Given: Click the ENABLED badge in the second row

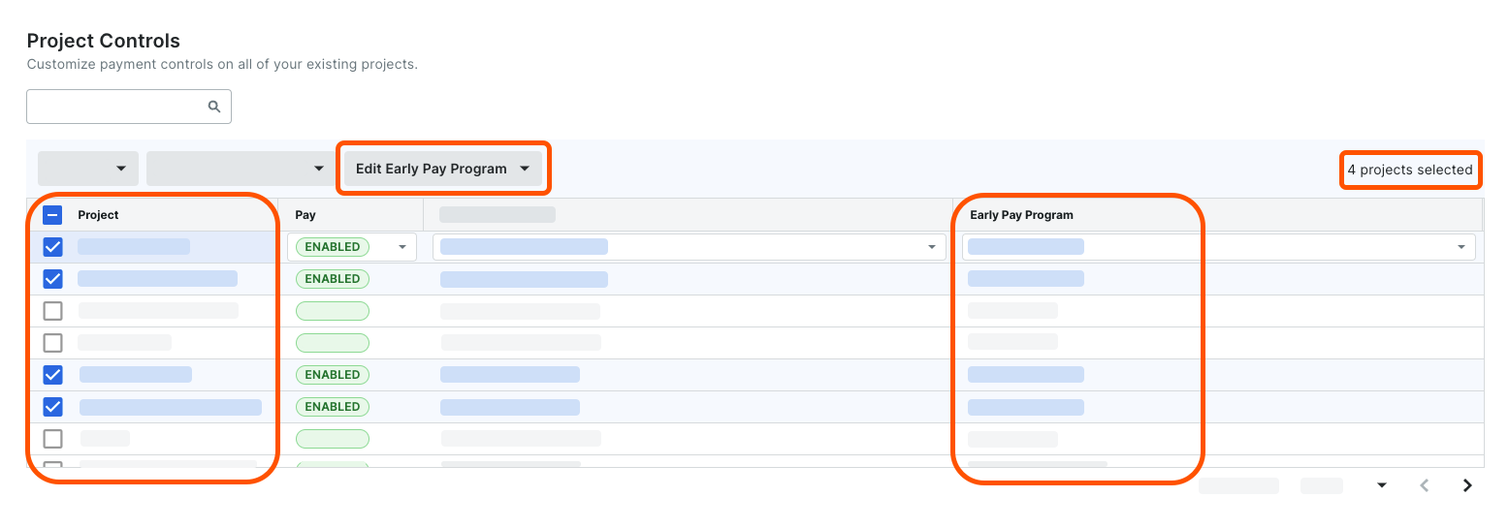Looking at the screenshot, I should pos(333,279).
